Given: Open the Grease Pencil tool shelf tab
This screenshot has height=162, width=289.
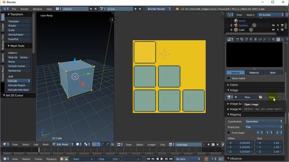Looking at the screenshot, I should [3, 73].
